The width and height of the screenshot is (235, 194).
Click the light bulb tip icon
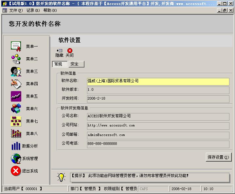pos(61,177)
